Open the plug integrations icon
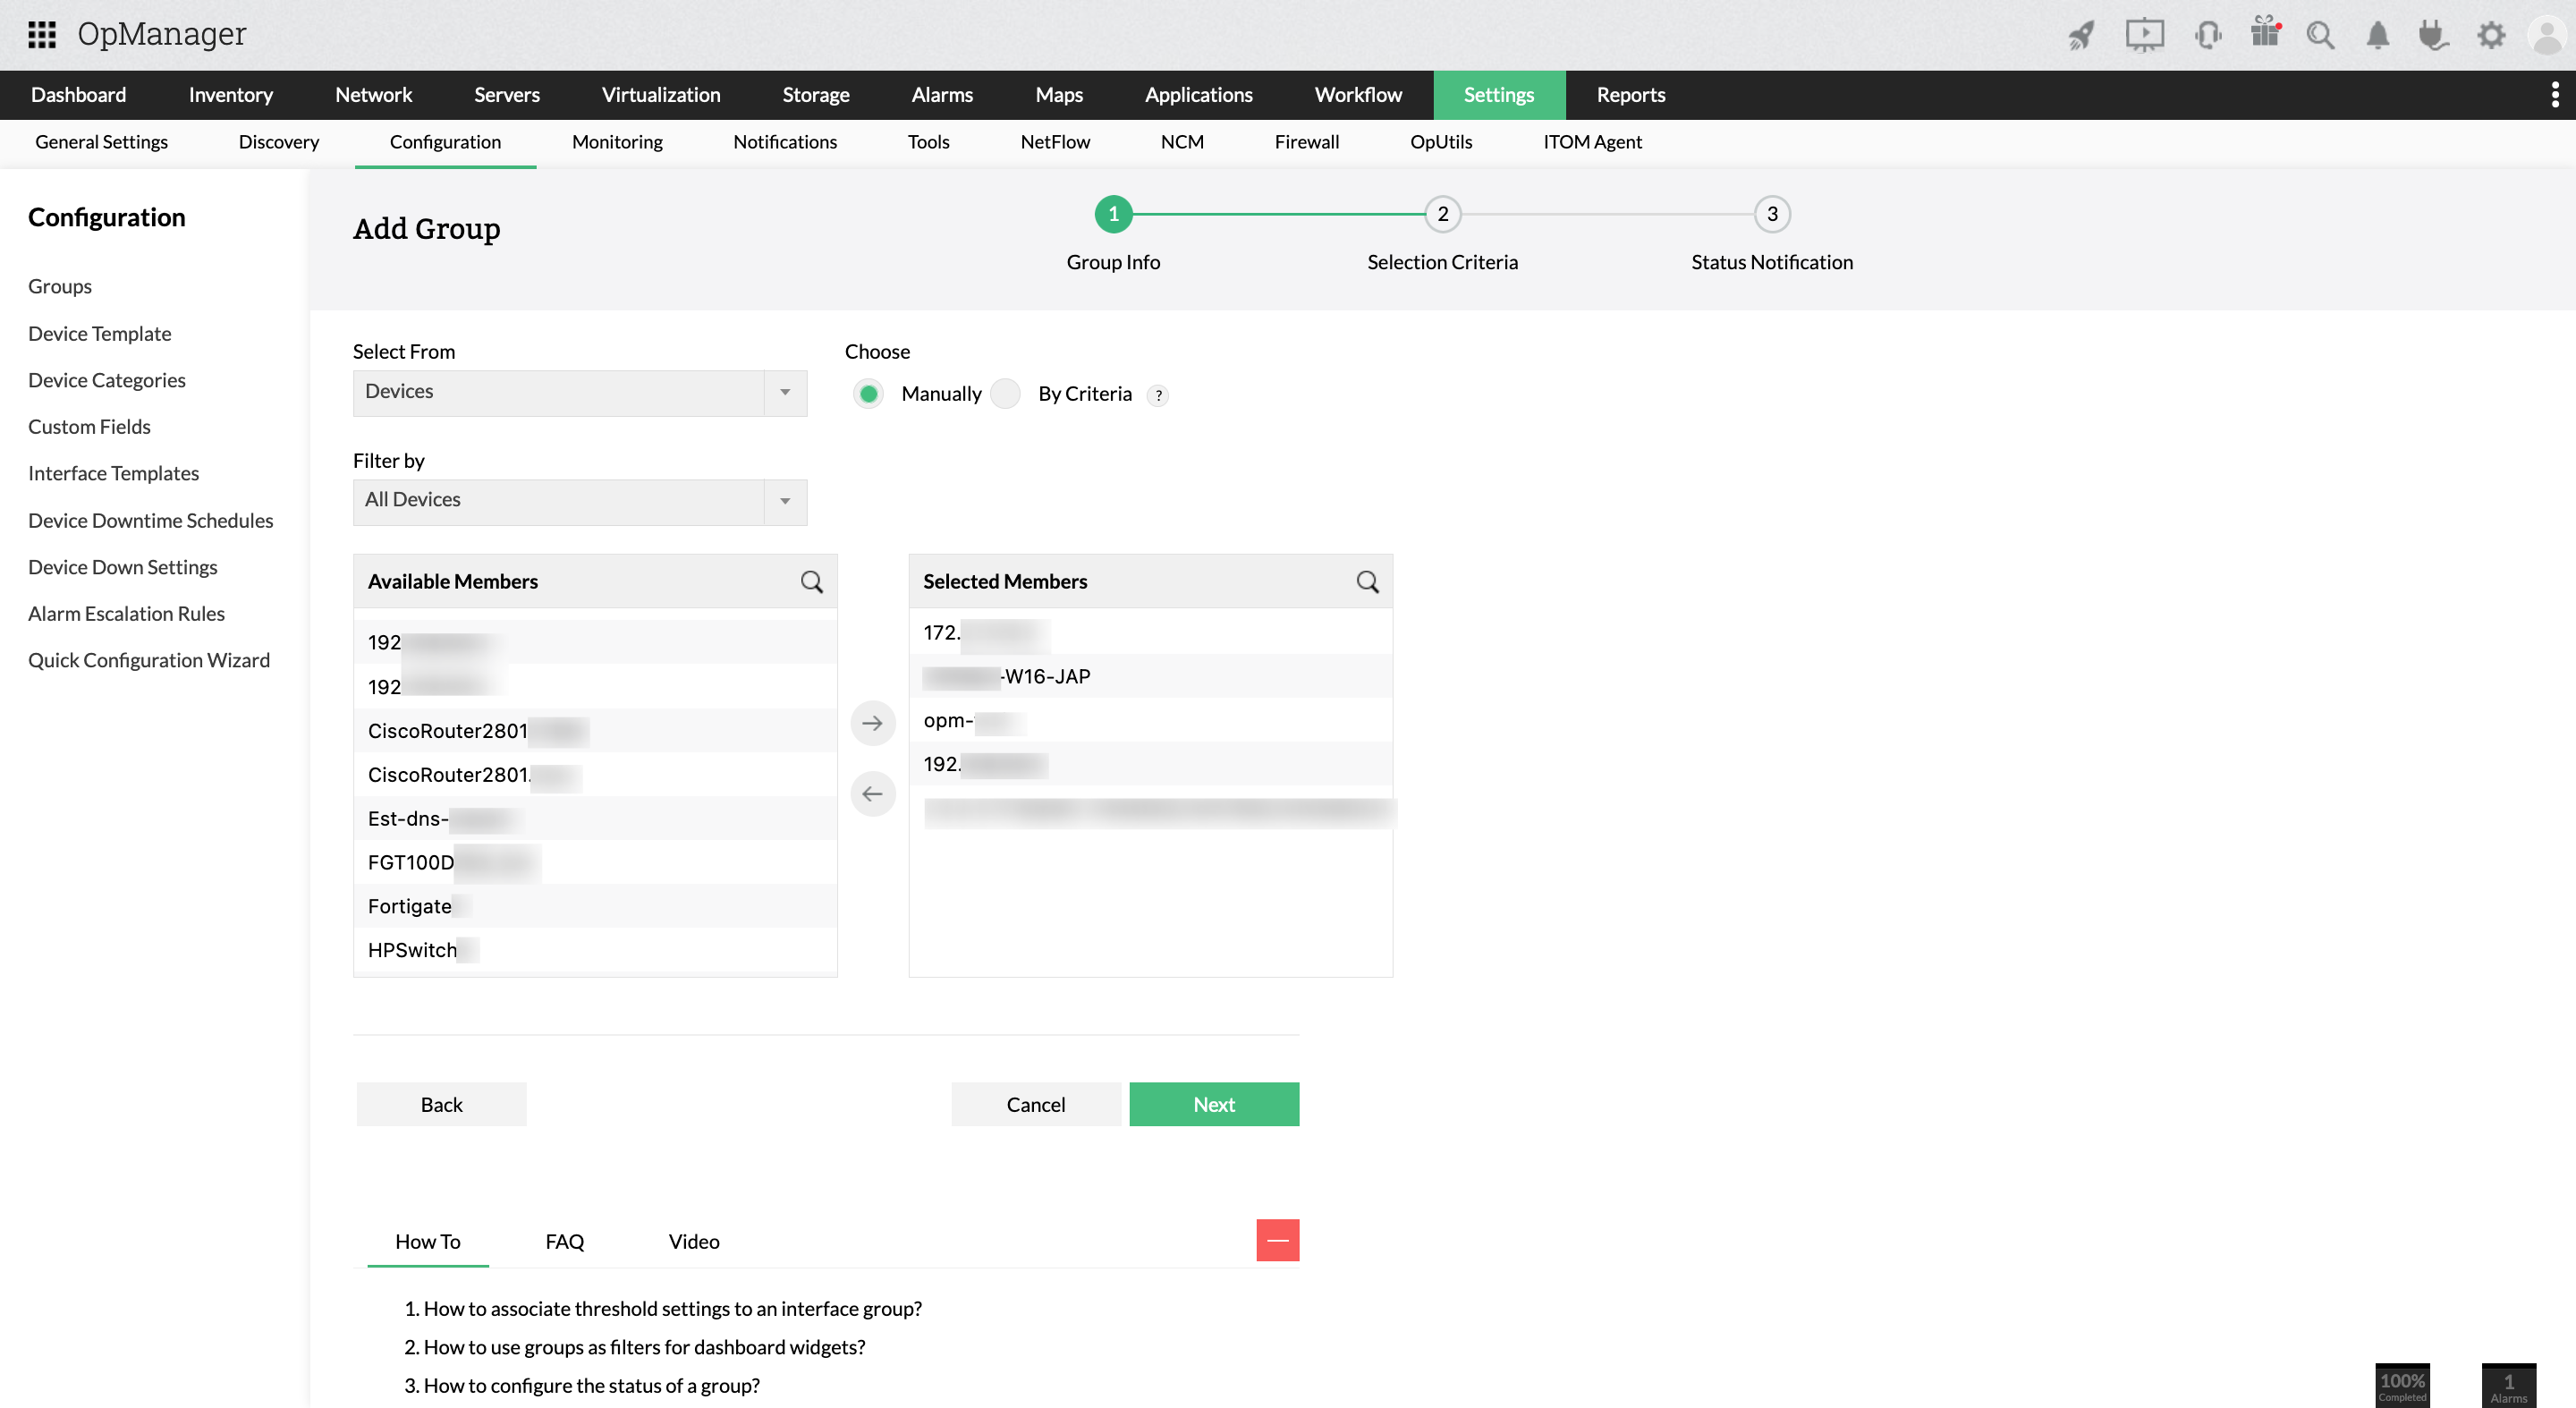Screen dimensions: 2576x1408 point(2432,34)
